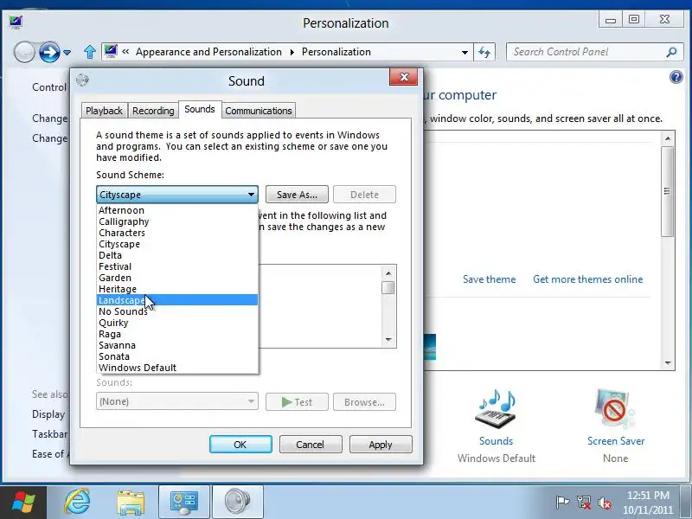This screenshot has height=519, width=692.
Task: Click the Search Control Panel field
Action: click(x=593, y=52)
